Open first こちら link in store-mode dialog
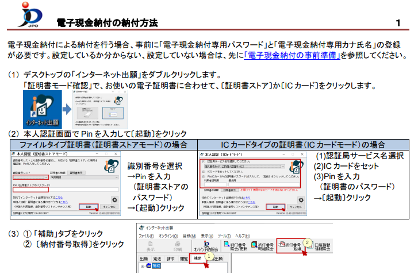The height and width of the screenshot is (274, 418). [x=59, y=198]
